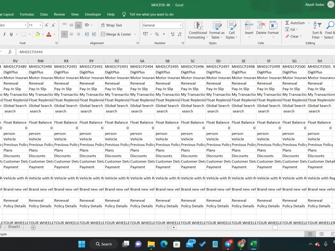
Task: Toggle italic formatting
Action: tap(4, 34)
